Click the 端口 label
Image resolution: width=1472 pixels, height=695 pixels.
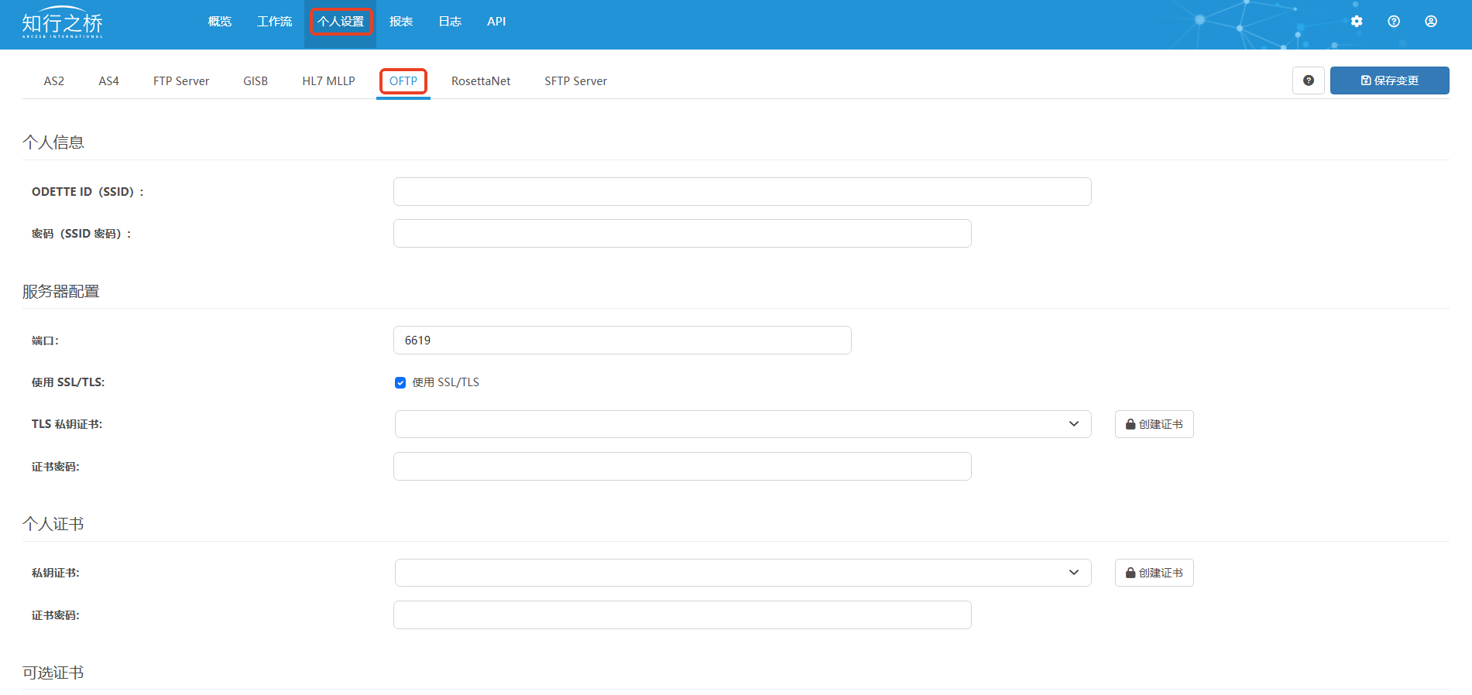[x=45, y=341]
